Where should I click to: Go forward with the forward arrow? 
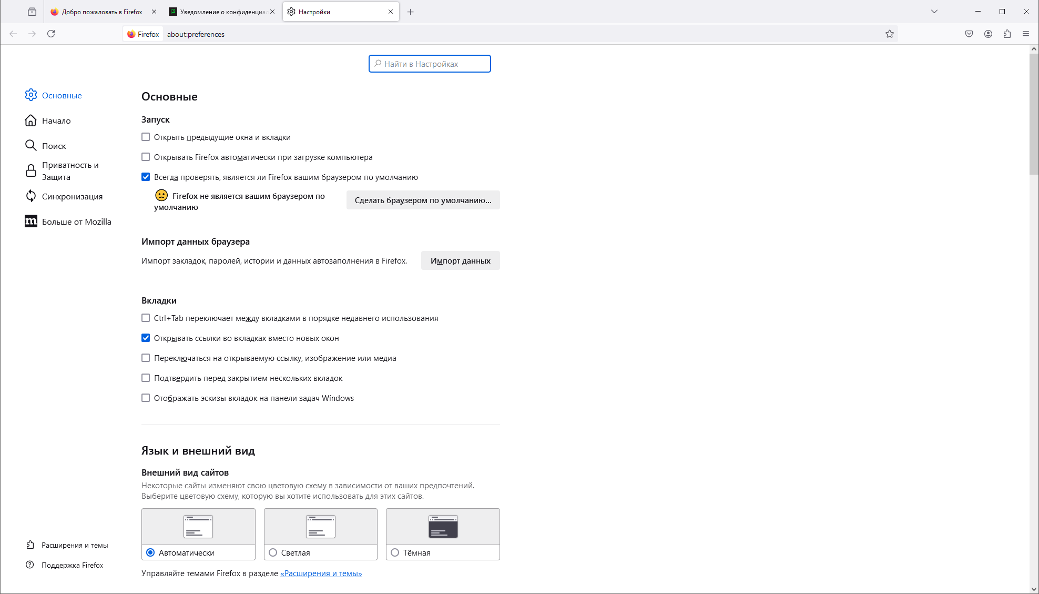coord(32,34)
